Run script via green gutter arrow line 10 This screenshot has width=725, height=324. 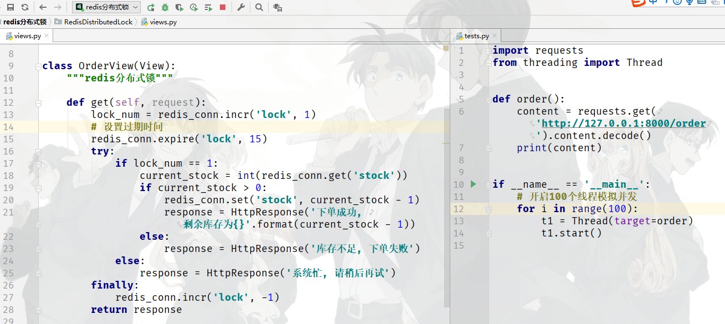pyautogui.click(x=473, y=184)
